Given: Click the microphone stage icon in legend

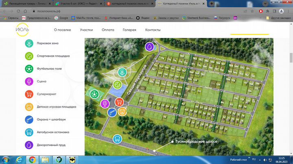Looking at the screenshot, I should (29, 81).
